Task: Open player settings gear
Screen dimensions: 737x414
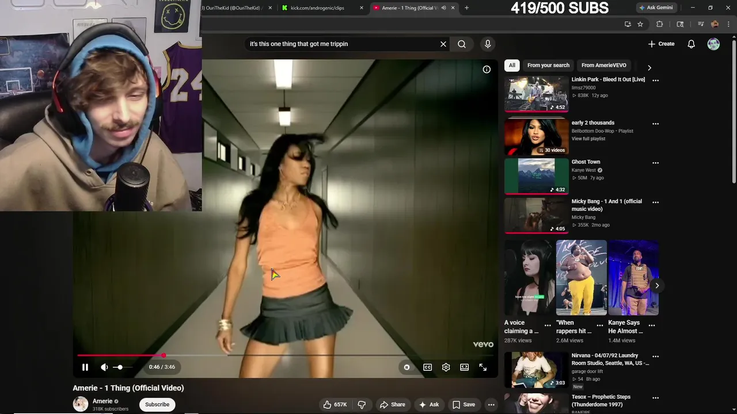Action: coord(446,367)
